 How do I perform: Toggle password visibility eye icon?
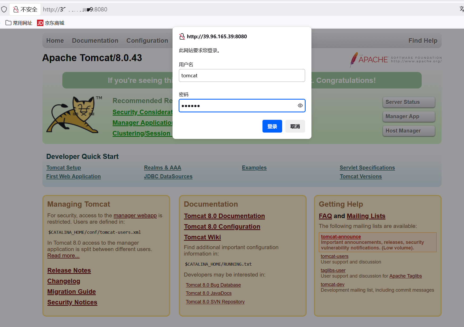300,105
